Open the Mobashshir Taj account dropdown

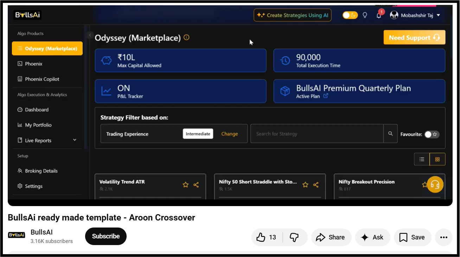[415, 15]
